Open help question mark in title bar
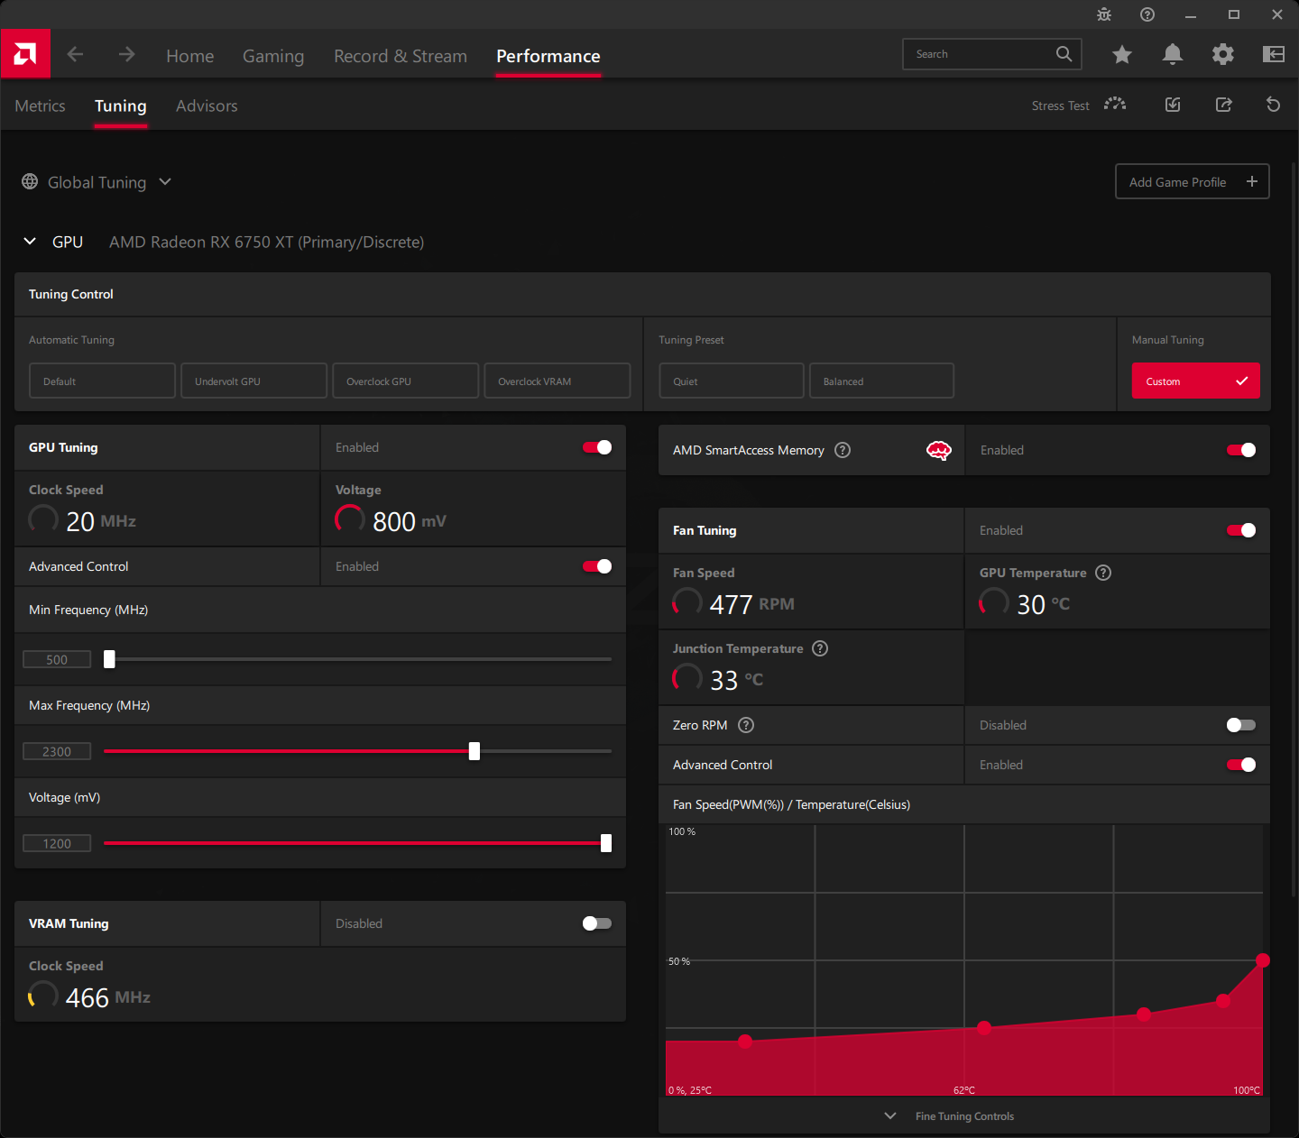Viewport: 1299px width, 1138px height. (1147, 14)
